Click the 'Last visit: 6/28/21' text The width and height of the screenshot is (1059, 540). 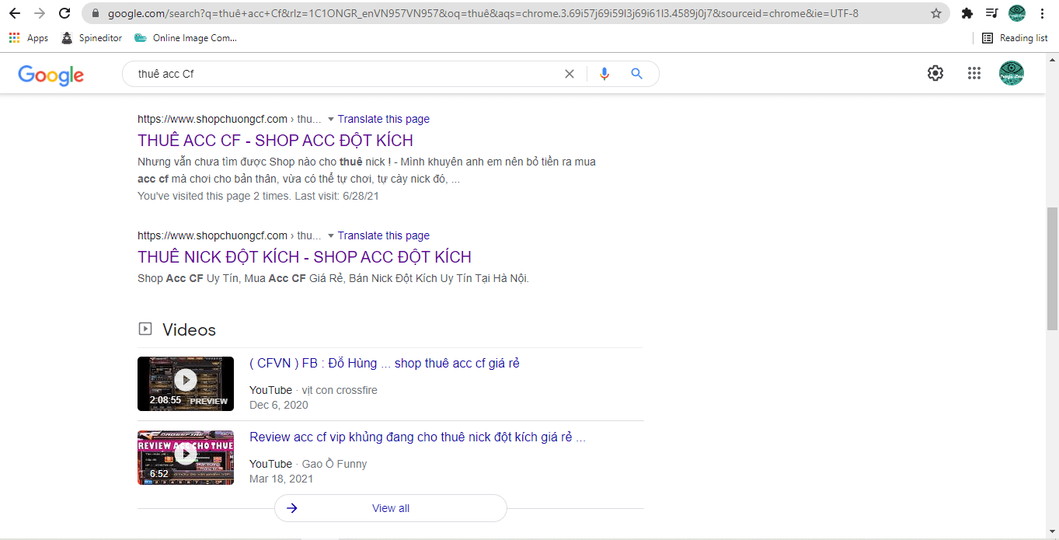337,196
